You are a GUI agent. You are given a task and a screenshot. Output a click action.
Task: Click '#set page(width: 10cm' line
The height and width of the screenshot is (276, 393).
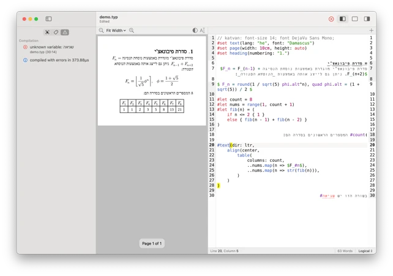pyautogui.click(x=262, y=48)
